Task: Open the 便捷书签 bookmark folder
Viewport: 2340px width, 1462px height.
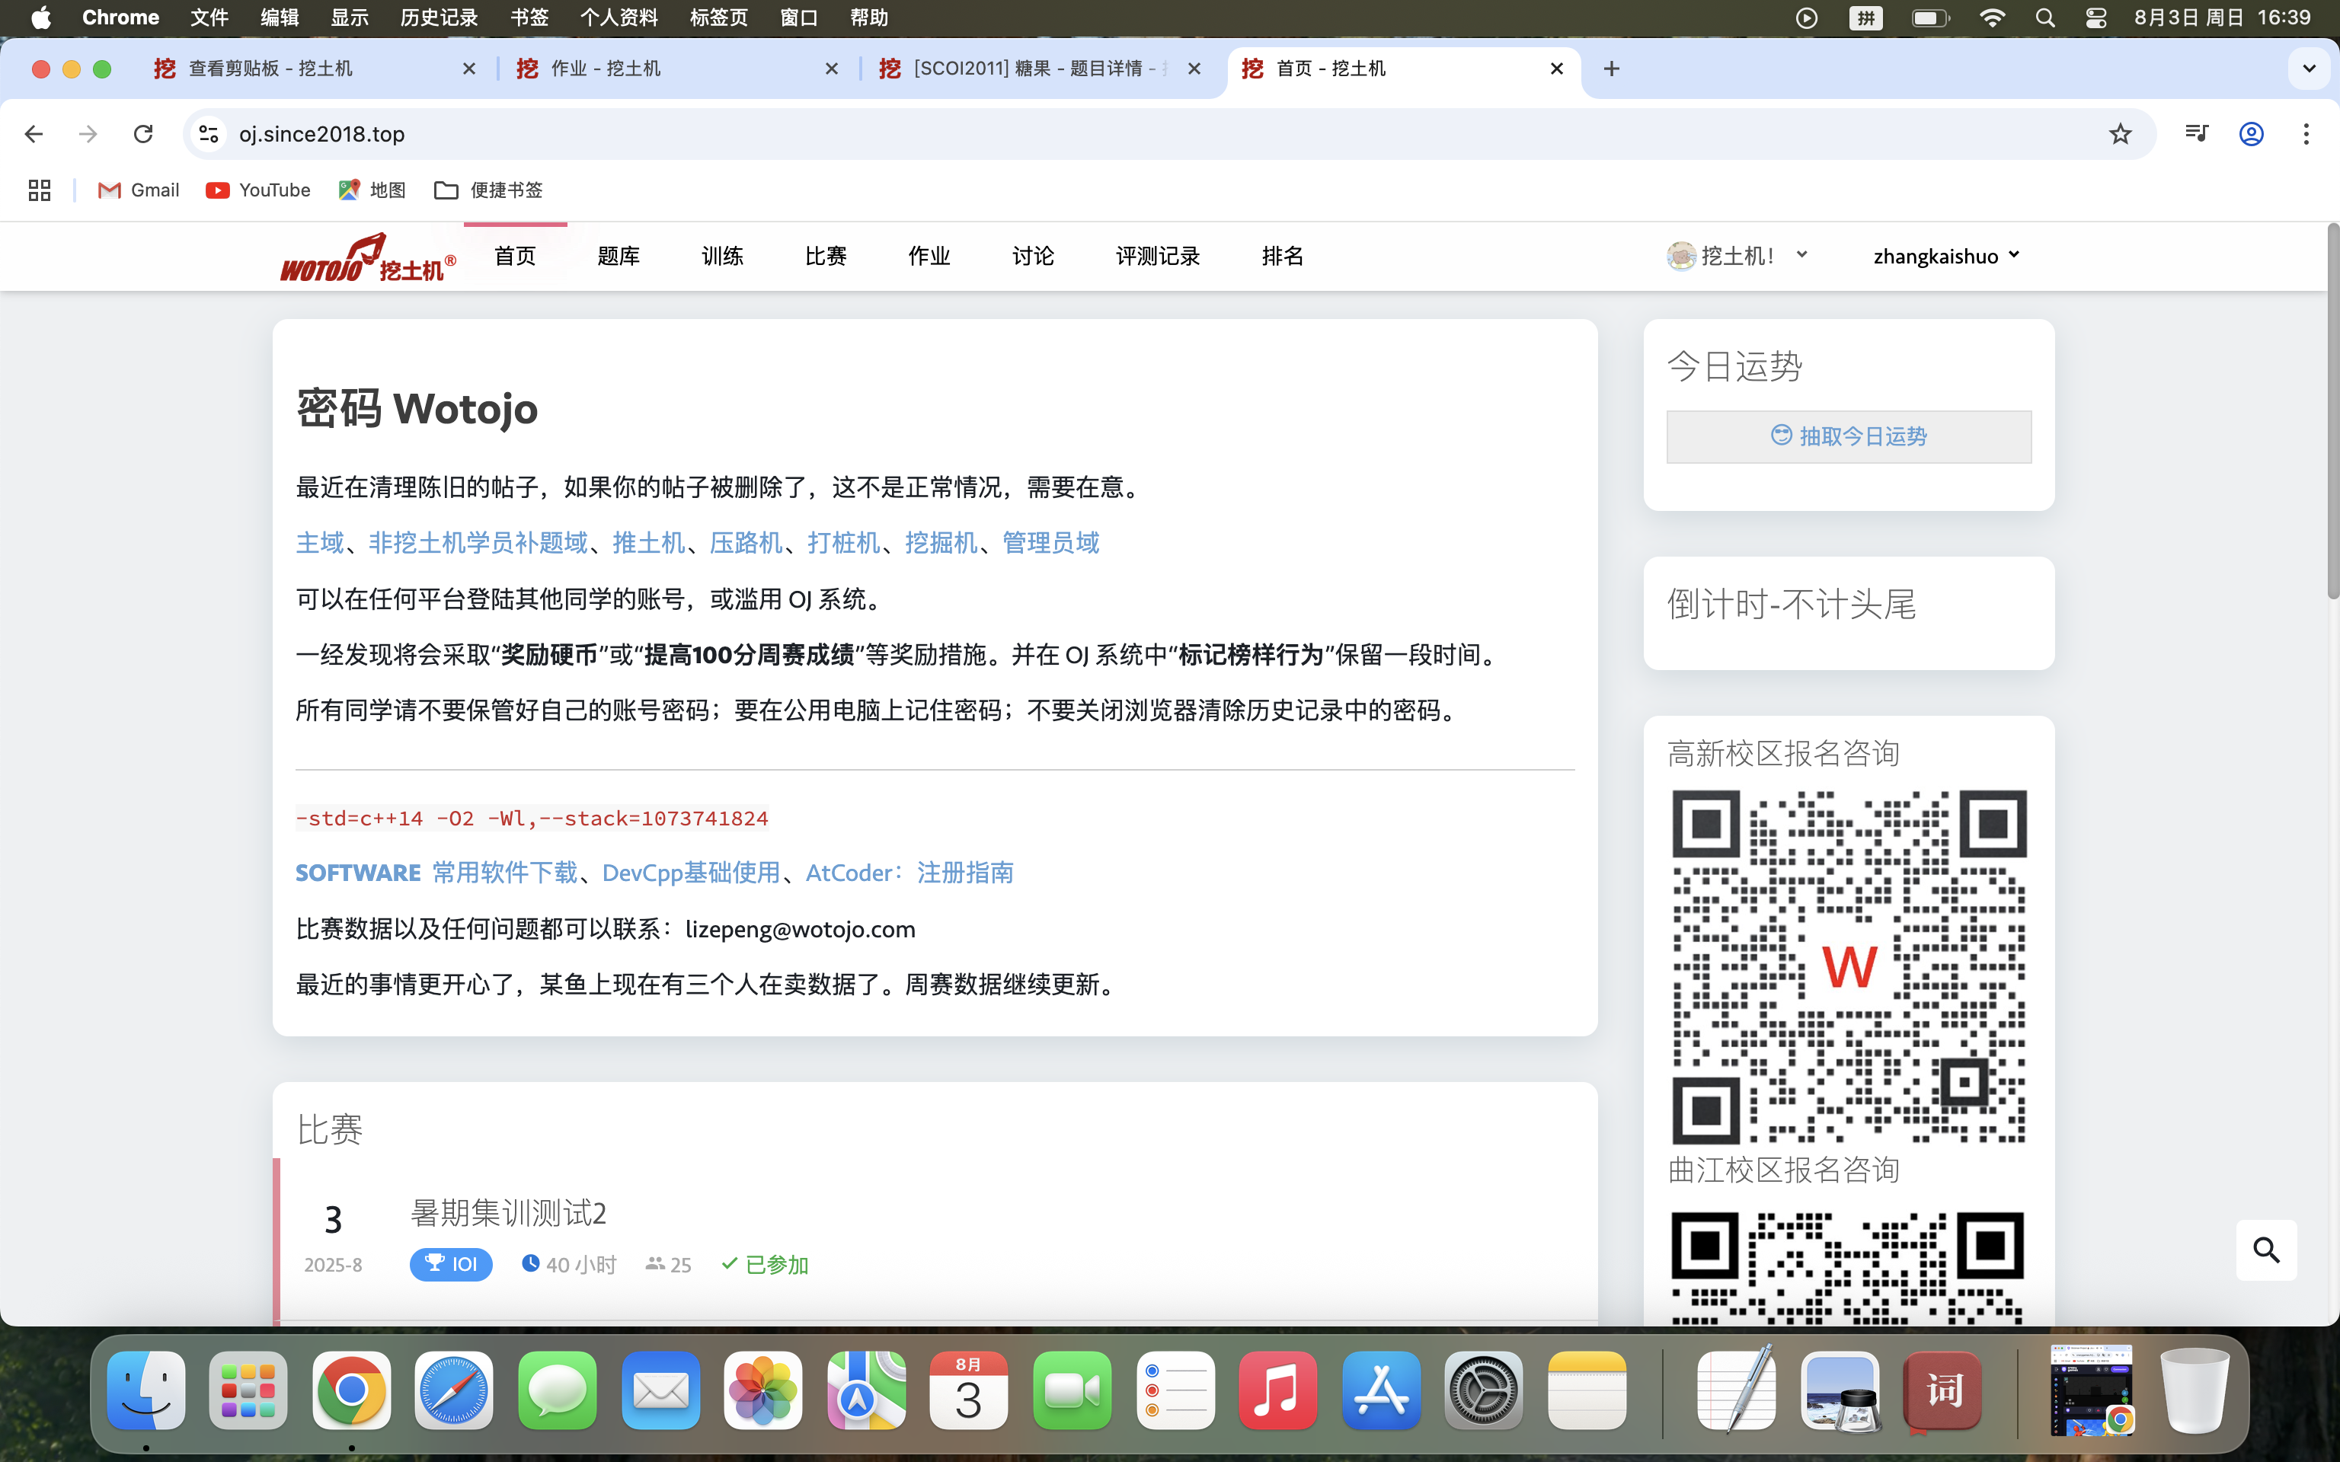Action: [488, 190]
